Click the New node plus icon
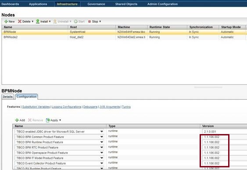The width and height of the screenshot is (247, 170). click(x=6, y=21)
